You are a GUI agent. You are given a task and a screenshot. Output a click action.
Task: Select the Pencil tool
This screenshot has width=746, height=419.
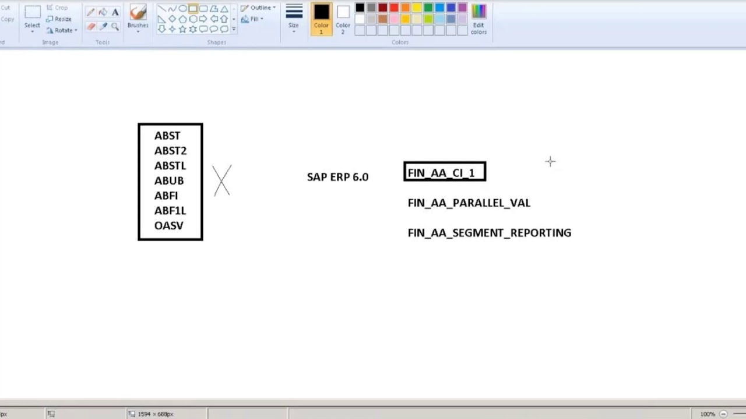(90, 12)
